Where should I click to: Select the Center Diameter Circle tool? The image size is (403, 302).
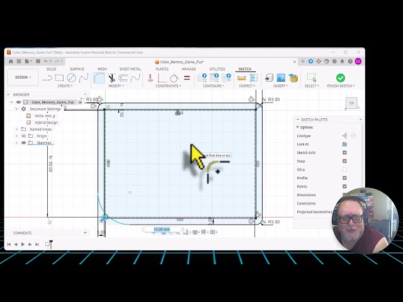(71, 78)
